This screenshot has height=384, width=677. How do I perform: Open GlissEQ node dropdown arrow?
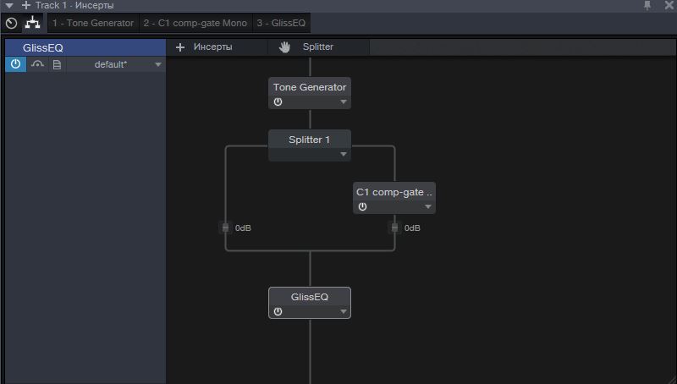pyautogui.click(x=344, y=311)
